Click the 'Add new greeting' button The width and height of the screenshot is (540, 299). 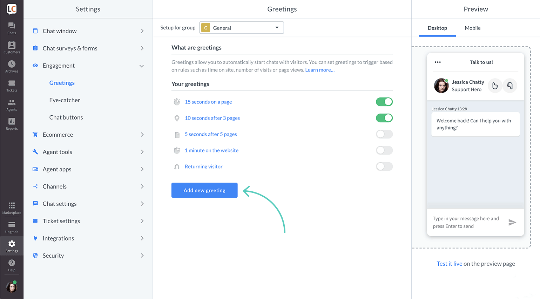click(x=204, y=190)
